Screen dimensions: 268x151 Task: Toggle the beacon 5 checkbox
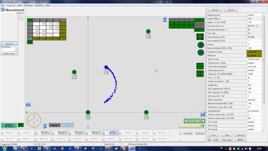click(70, 134)
